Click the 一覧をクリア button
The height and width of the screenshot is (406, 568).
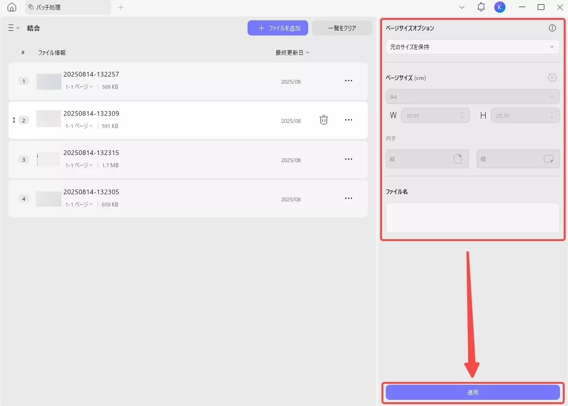[342, 28]
